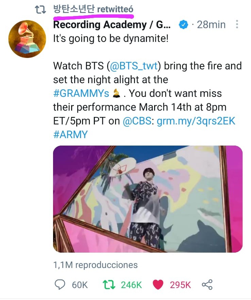Open the three-dot tweet options menu
This screenshot has height=300, width=251.
pyautogui.click(x=237, y=25)
